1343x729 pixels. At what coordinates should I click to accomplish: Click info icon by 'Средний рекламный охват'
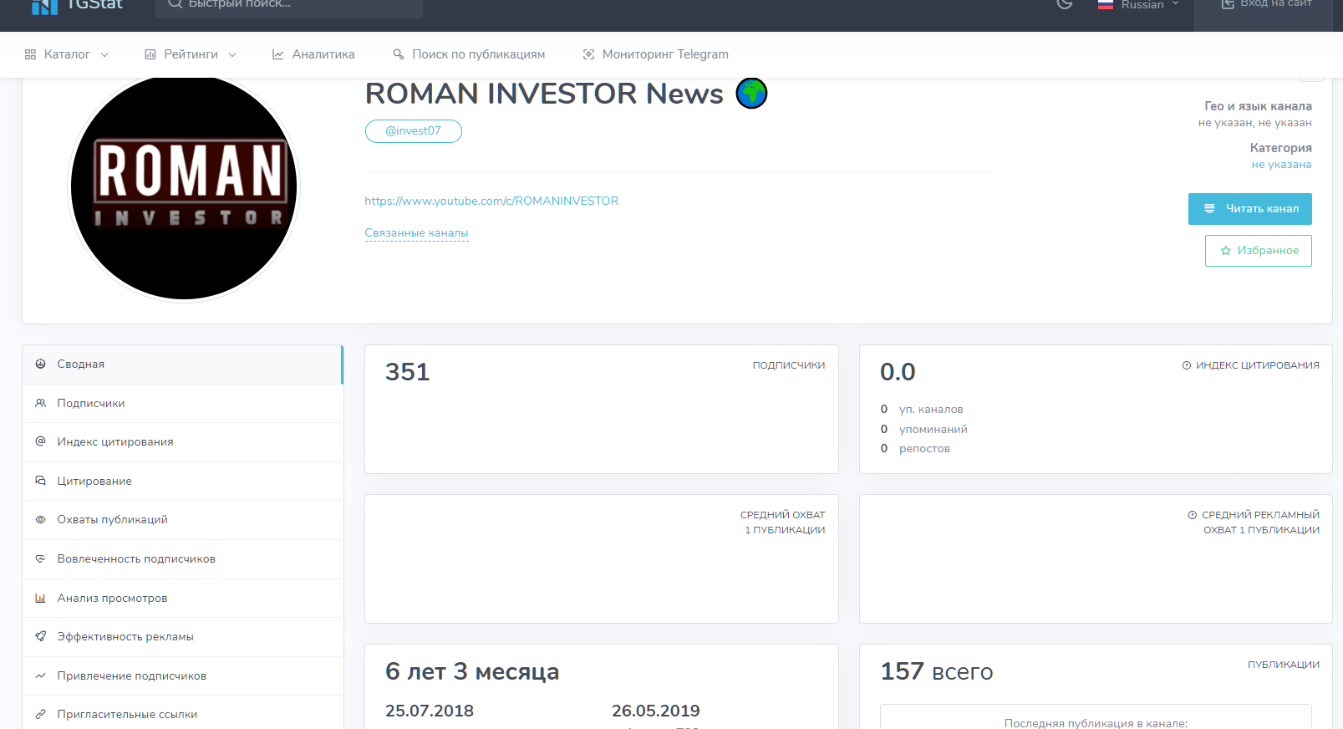point(1193,515)
